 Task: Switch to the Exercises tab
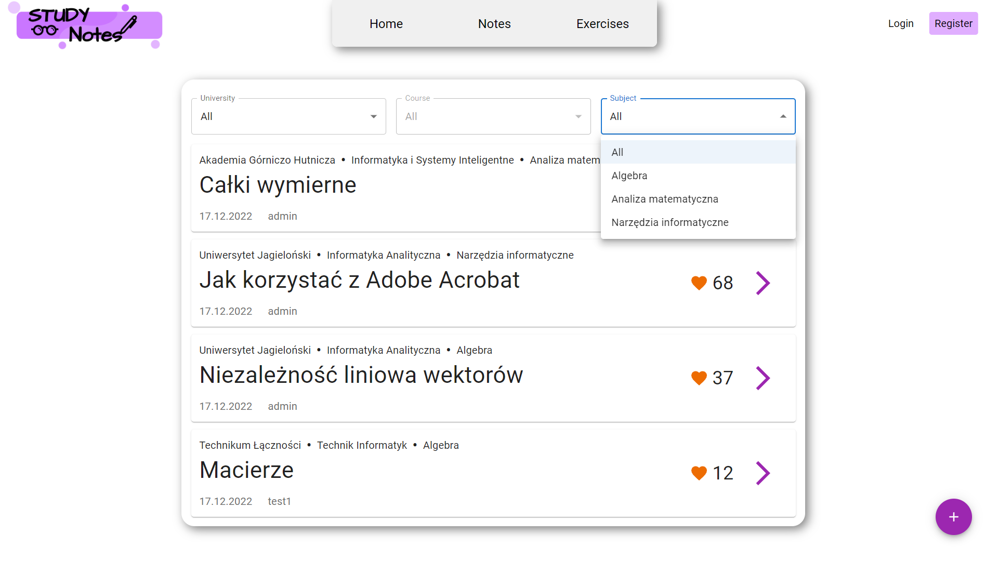click(x=602, y=24)
